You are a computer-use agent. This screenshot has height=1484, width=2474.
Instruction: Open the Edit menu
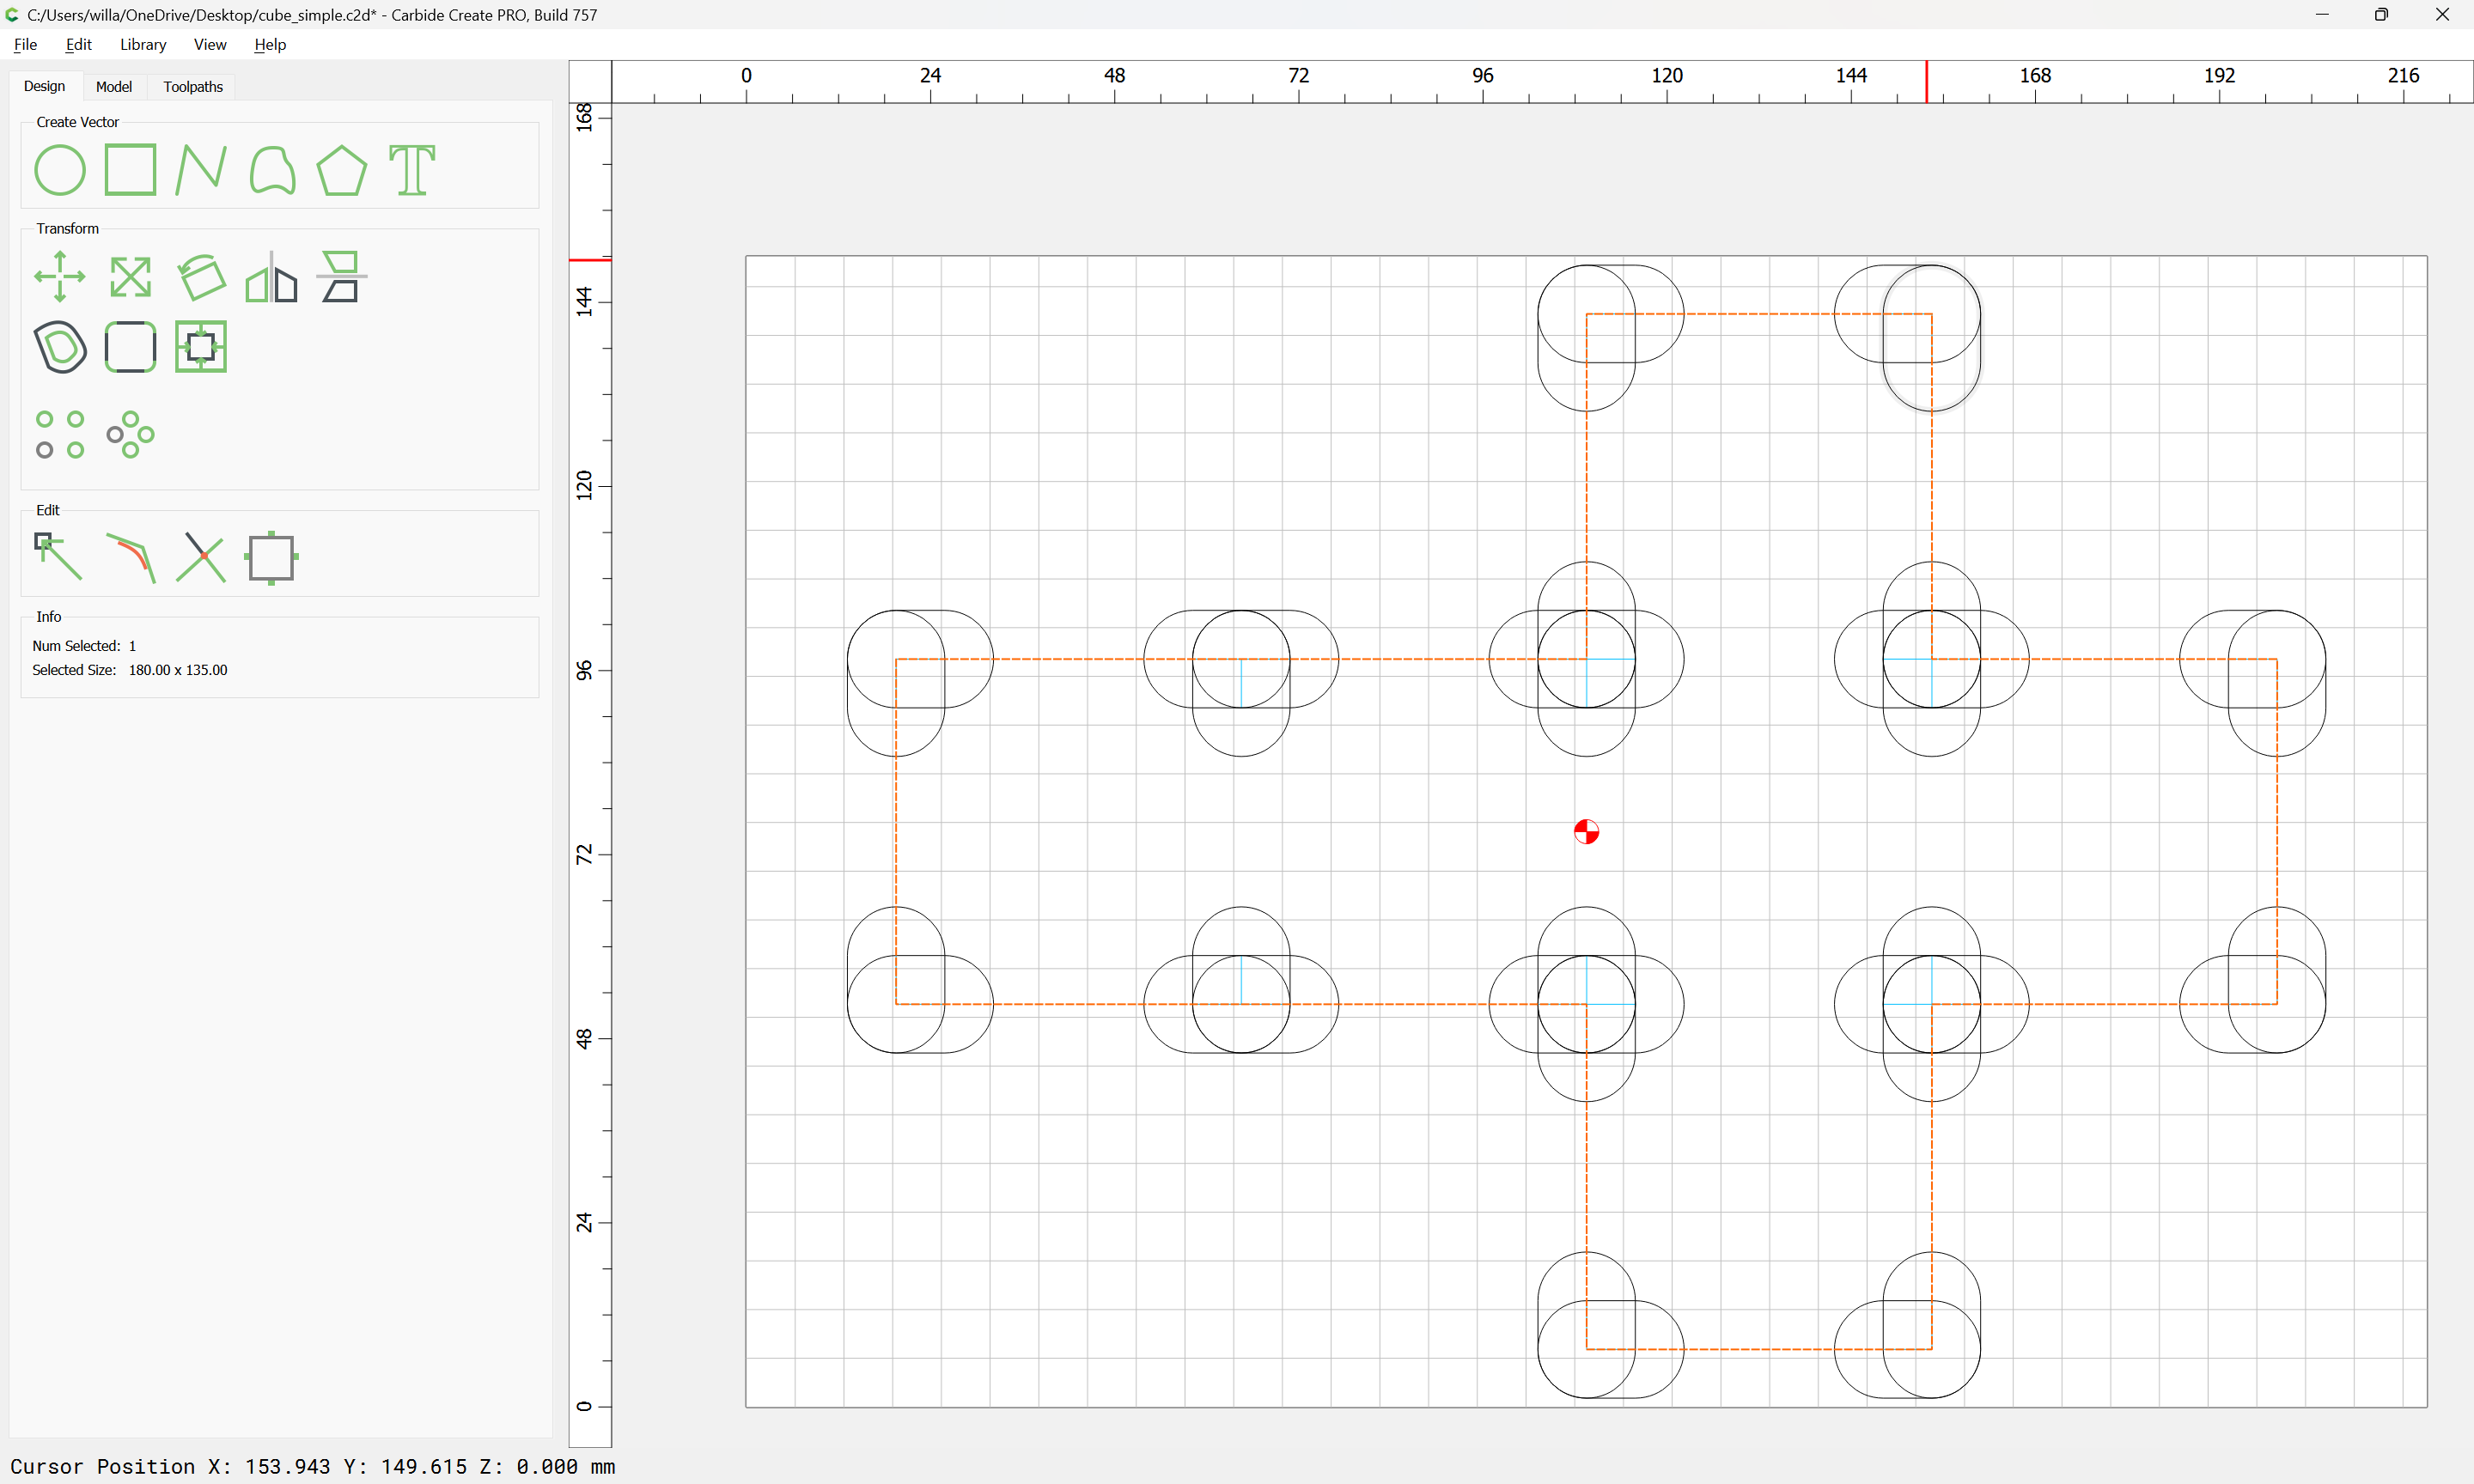click(79, 44)
